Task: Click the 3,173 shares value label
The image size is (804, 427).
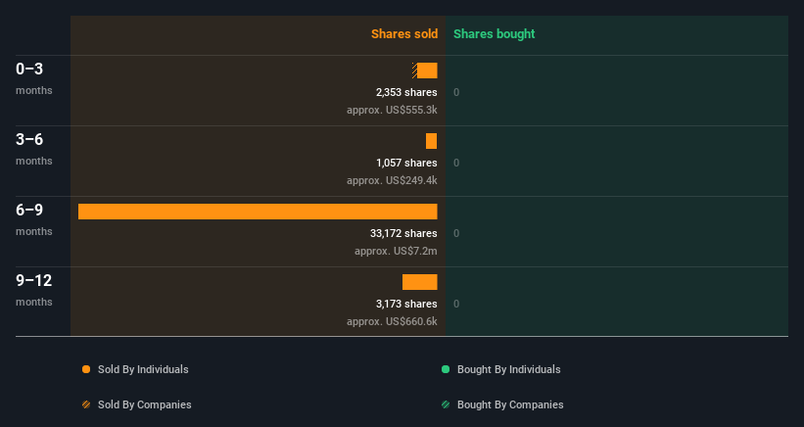Action: point(406,304)
